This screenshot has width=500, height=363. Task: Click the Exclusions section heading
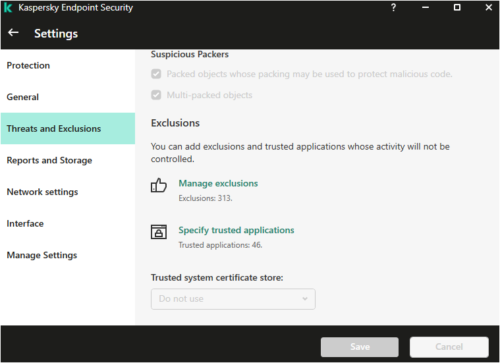[x=175, y=123]
